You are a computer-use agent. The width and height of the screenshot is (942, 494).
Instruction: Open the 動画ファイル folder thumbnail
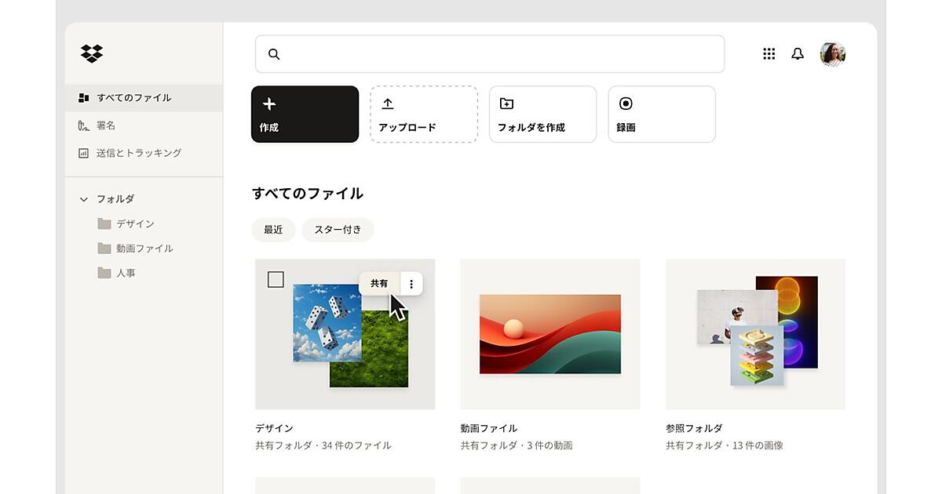click(550, 334)
